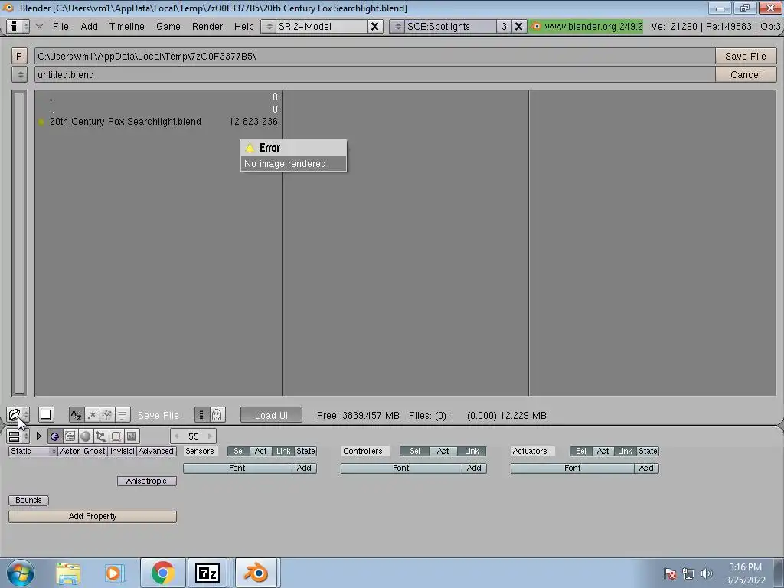The image size is (784, 588).
Task: Select Object context axes icon
Action: (100, 436)
